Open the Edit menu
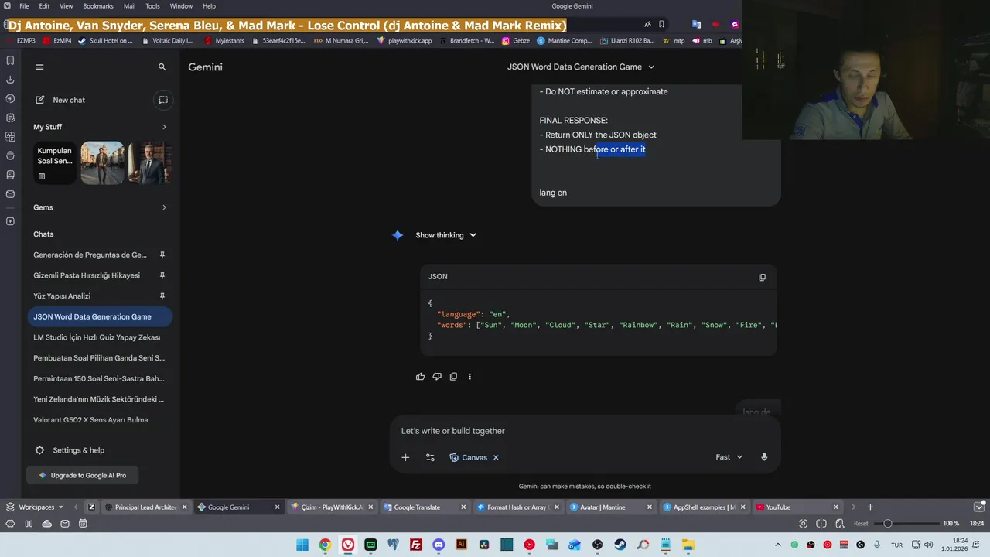This screenshot has height=557, width=990. (44, 6)
